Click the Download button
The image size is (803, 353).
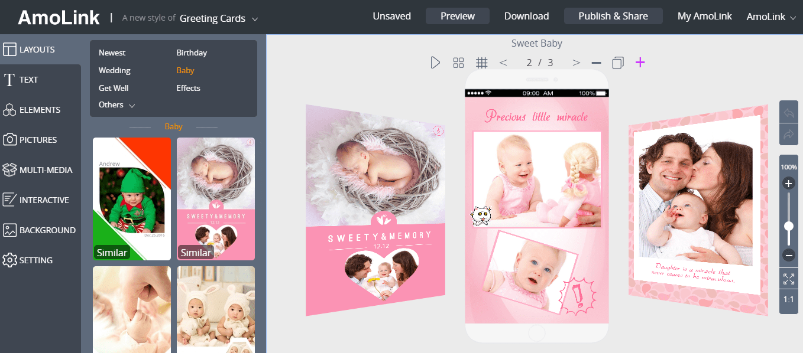pyautogui.click(x=526, y=17)
